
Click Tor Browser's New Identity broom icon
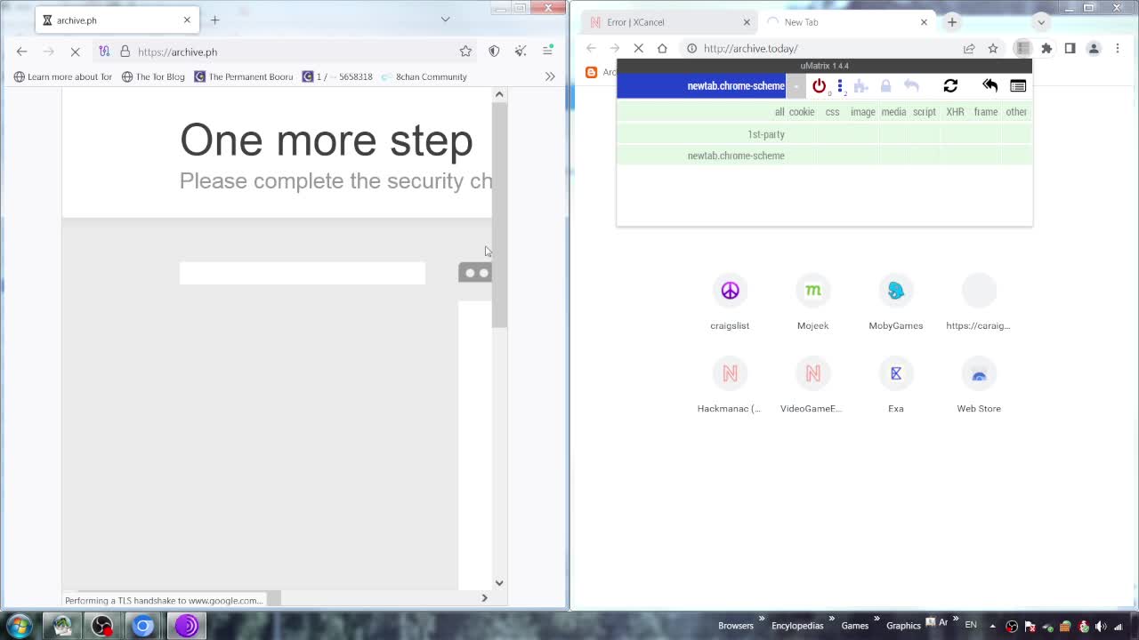click(x=521, y=52)
